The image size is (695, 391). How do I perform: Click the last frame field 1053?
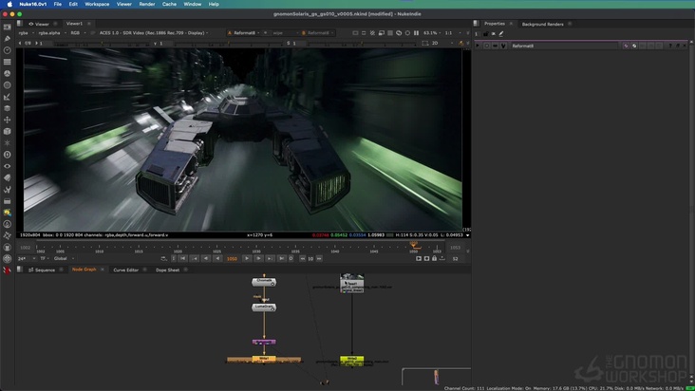pos(455,248)
